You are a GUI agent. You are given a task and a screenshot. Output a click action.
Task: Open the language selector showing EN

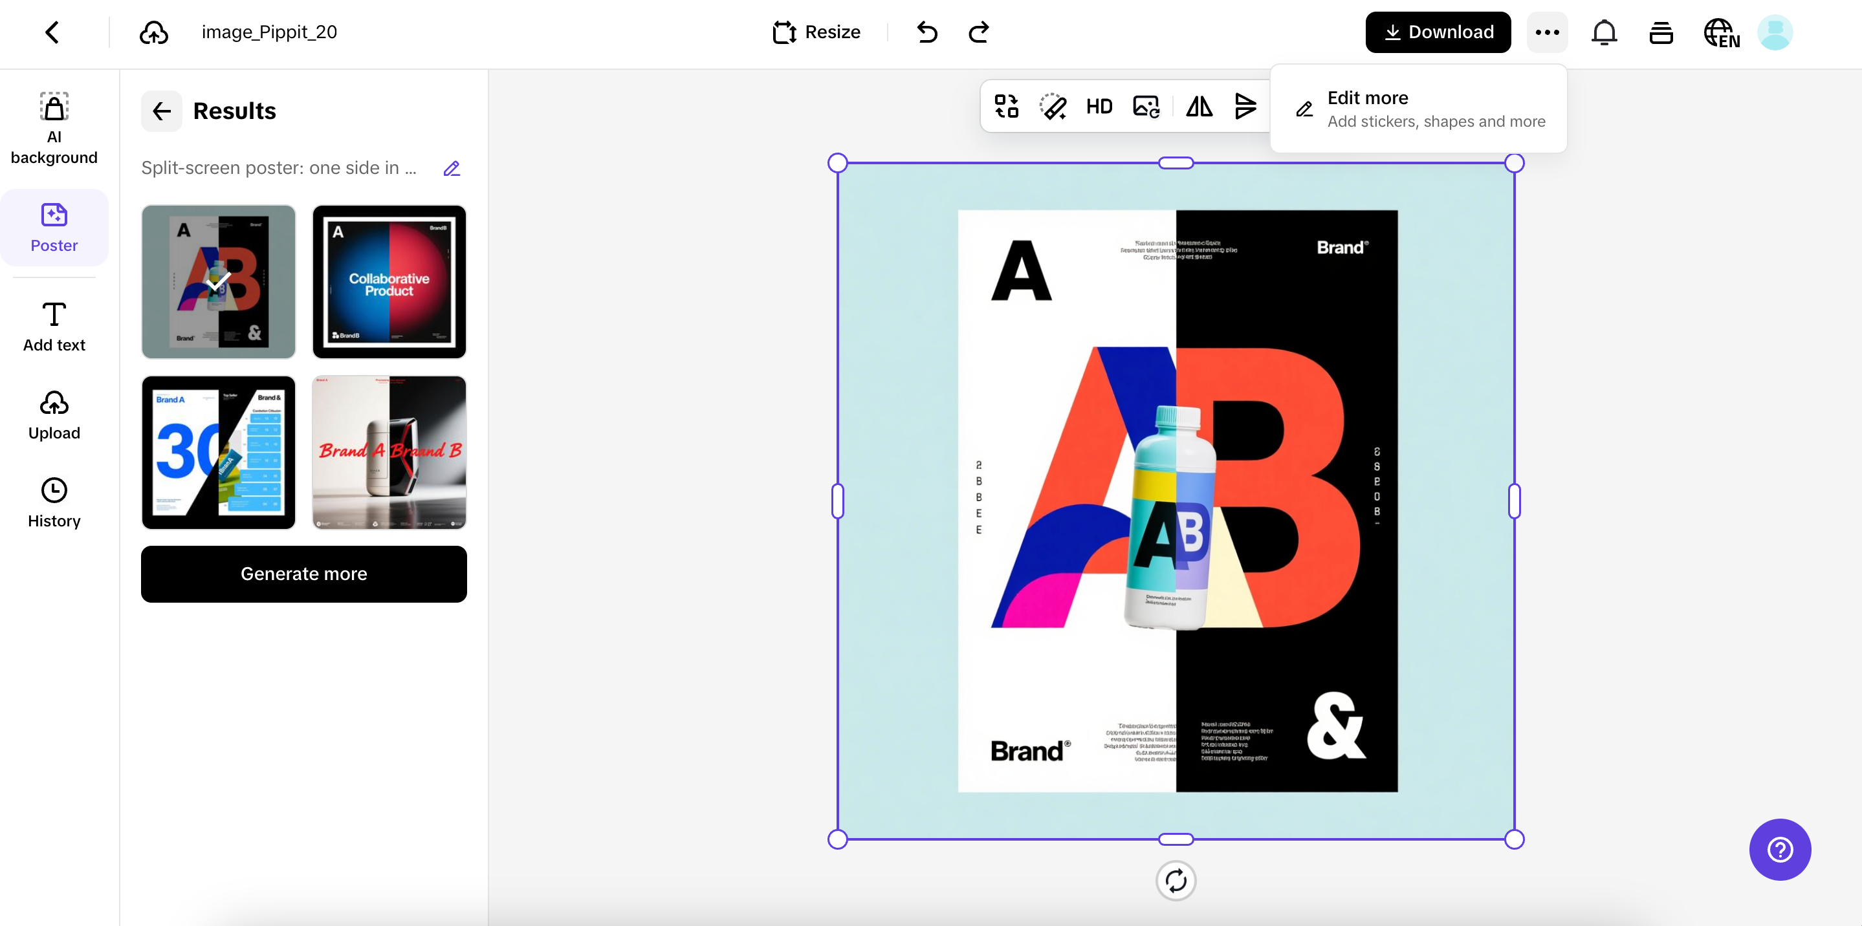1721,32
